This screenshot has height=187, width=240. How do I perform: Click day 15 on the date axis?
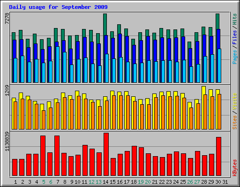pyautogui.click(x=112, y=182)
